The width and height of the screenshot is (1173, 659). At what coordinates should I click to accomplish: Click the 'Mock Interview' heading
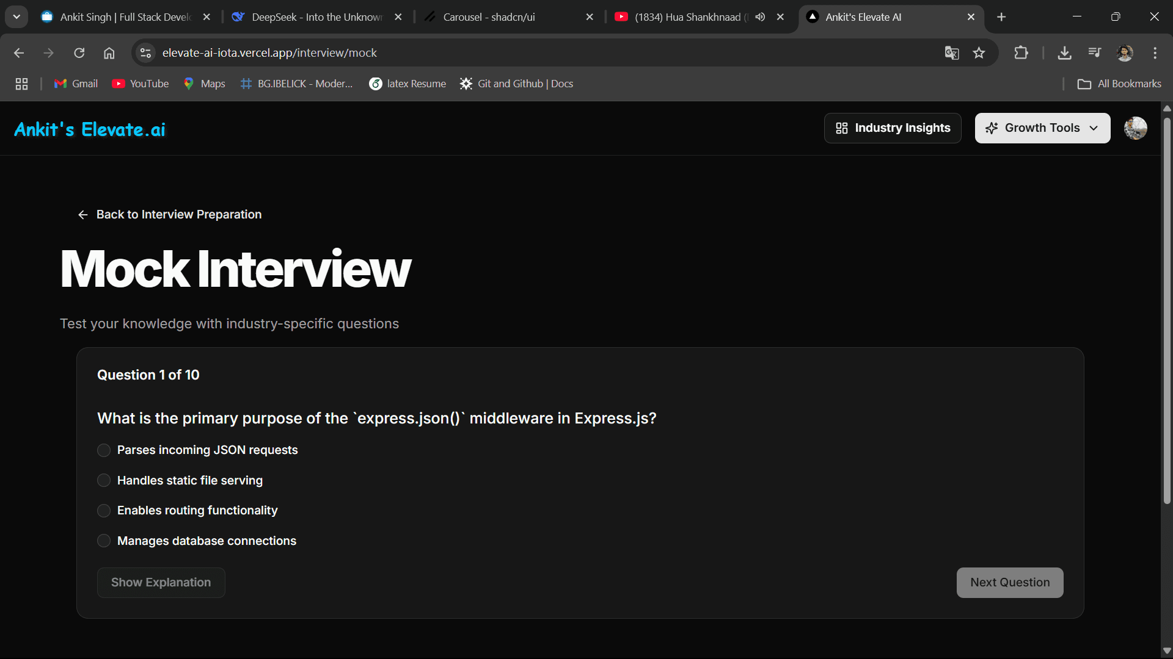tap(236, 269)
